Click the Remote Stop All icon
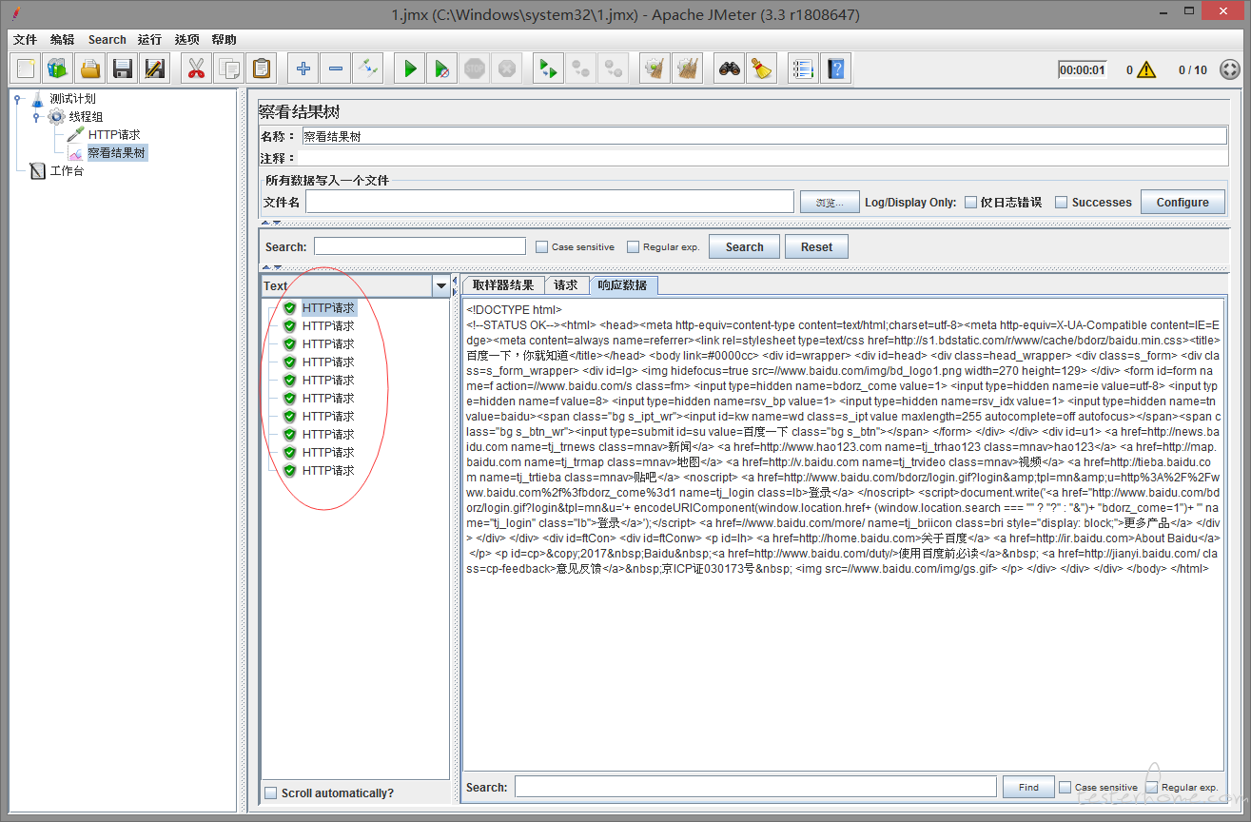The height and width of the screenshot is (822, 1251). coord(580,68)
